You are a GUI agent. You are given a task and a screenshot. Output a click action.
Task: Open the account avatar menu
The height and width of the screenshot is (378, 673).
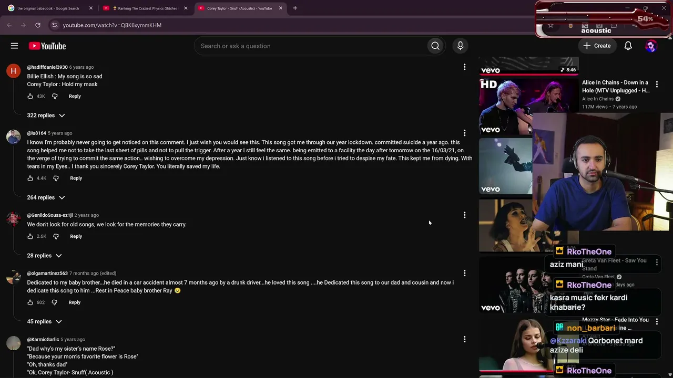point(651,46)
